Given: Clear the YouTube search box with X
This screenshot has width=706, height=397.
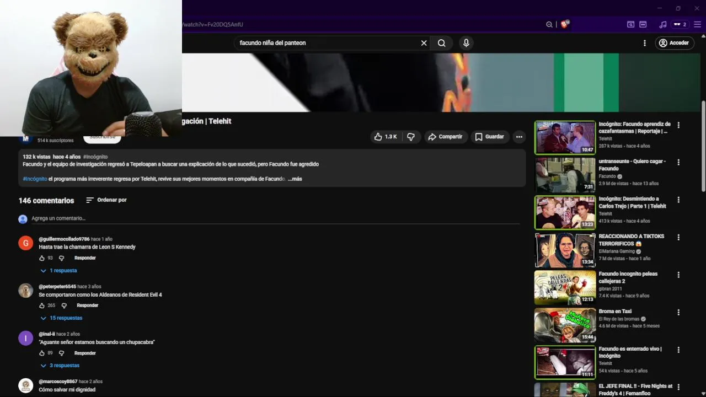Looking at the screenshot, I should (424, 43).
